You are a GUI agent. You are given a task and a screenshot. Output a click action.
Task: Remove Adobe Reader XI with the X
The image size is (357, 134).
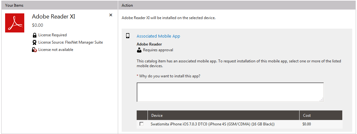click(111, 15)
